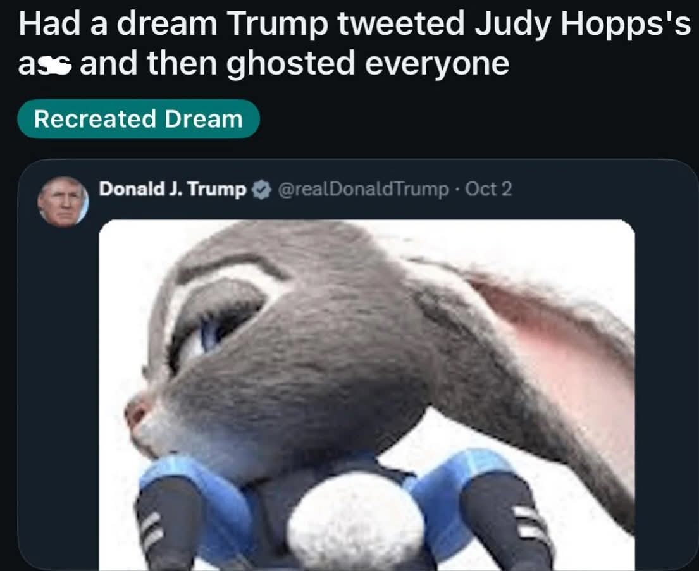Screen dimensions: 699x571
Task: Select the Donald J. Trump display name
Action: (x=173, y=189)
